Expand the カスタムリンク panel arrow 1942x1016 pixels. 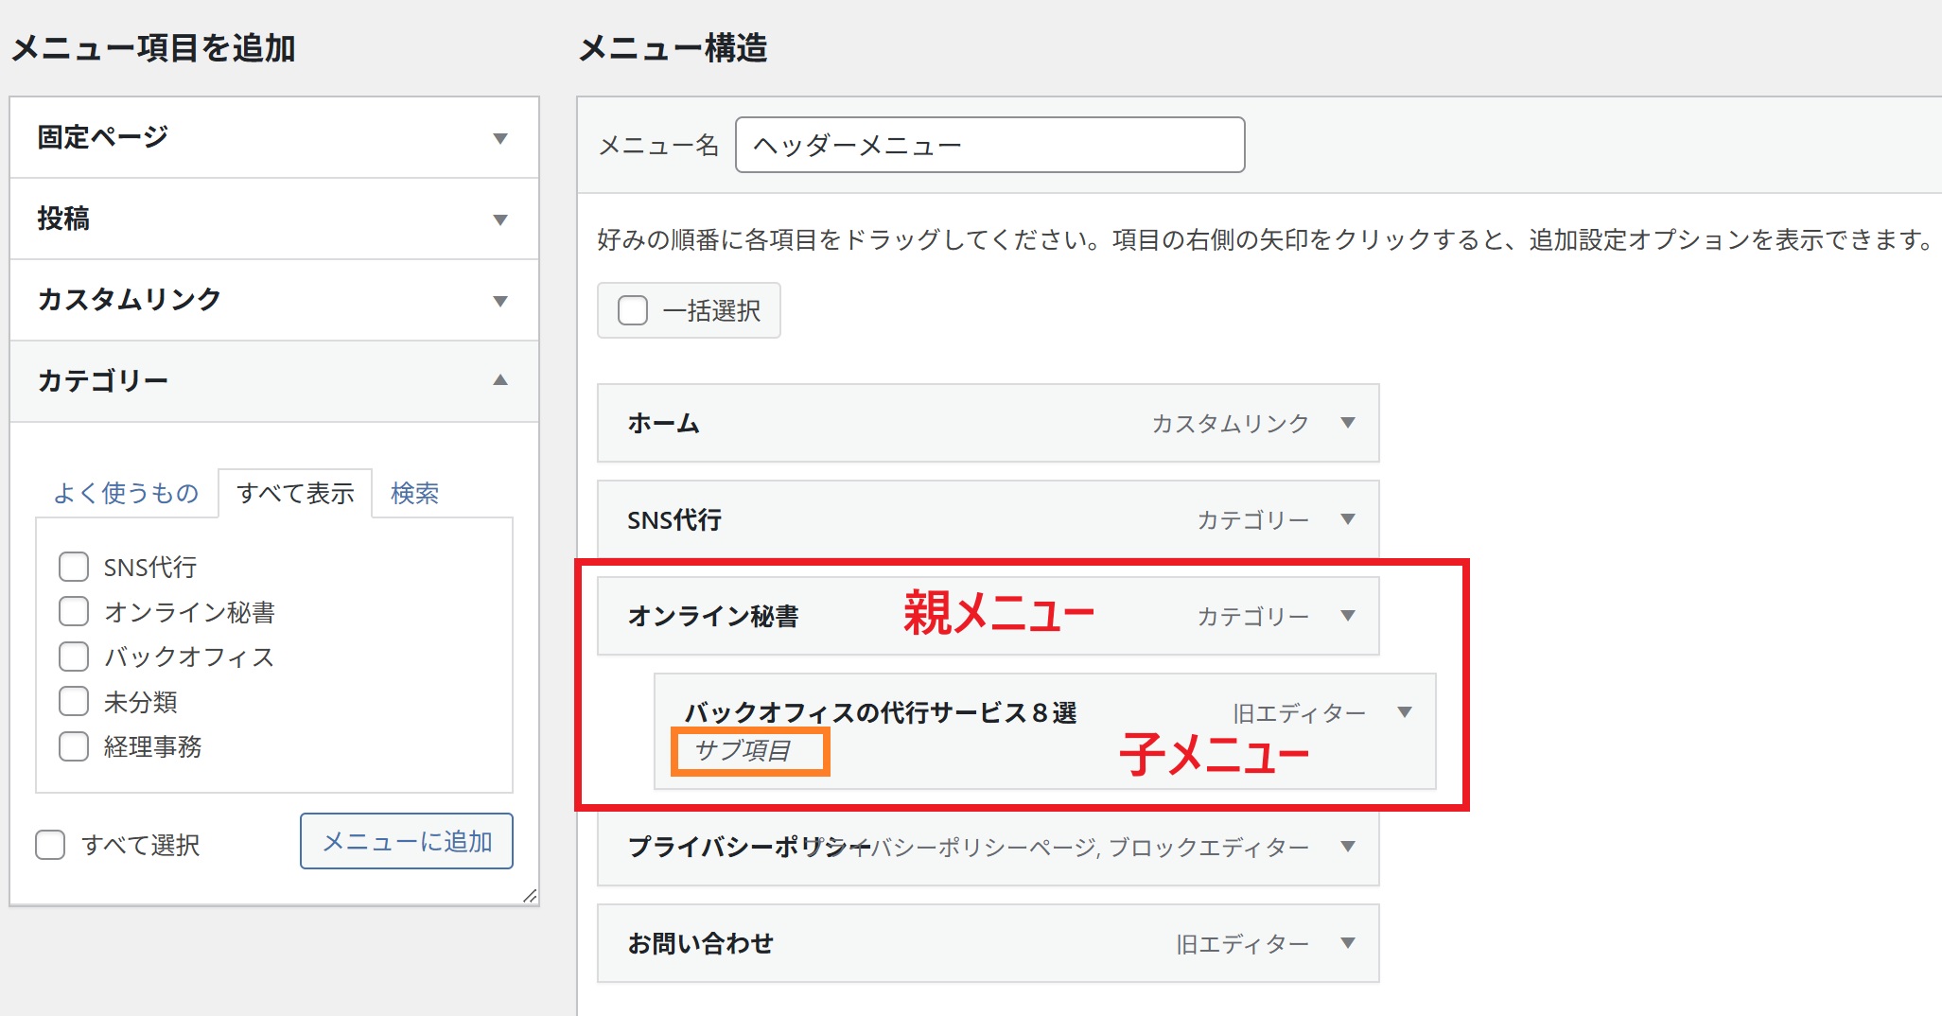click(x=500, y=301)
